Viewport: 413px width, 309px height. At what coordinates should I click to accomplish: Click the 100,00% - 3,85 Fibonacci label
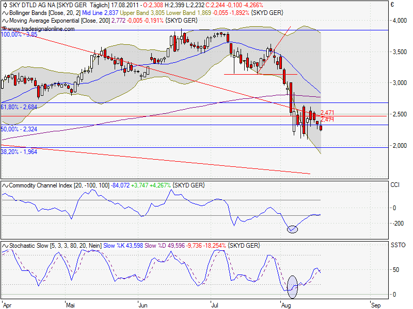pos(19,35)
